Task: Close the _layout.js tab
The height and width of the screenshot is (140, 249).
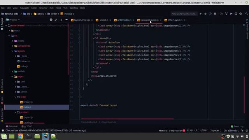Action: (110, 20)
